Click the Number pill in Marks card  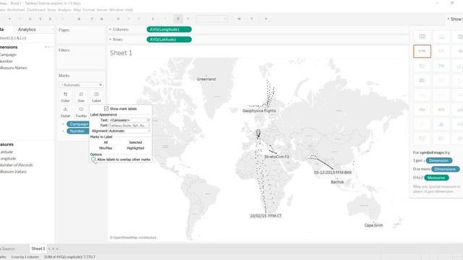pos(78,131)
